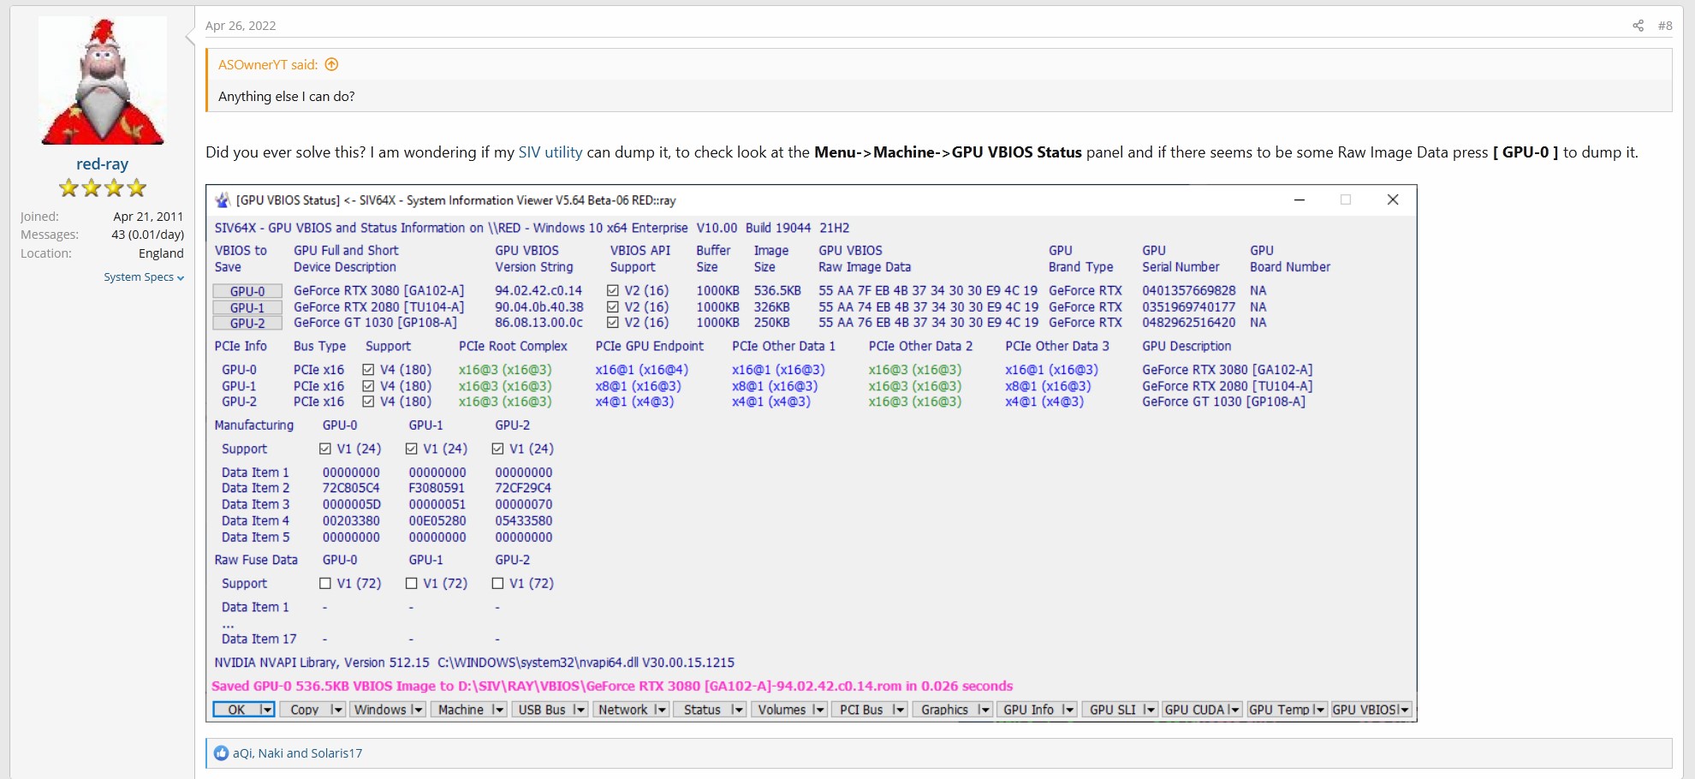
Task: Toggle V2 (16) checkbox for GeForce GT 1030
Action: tap(613, 323)
